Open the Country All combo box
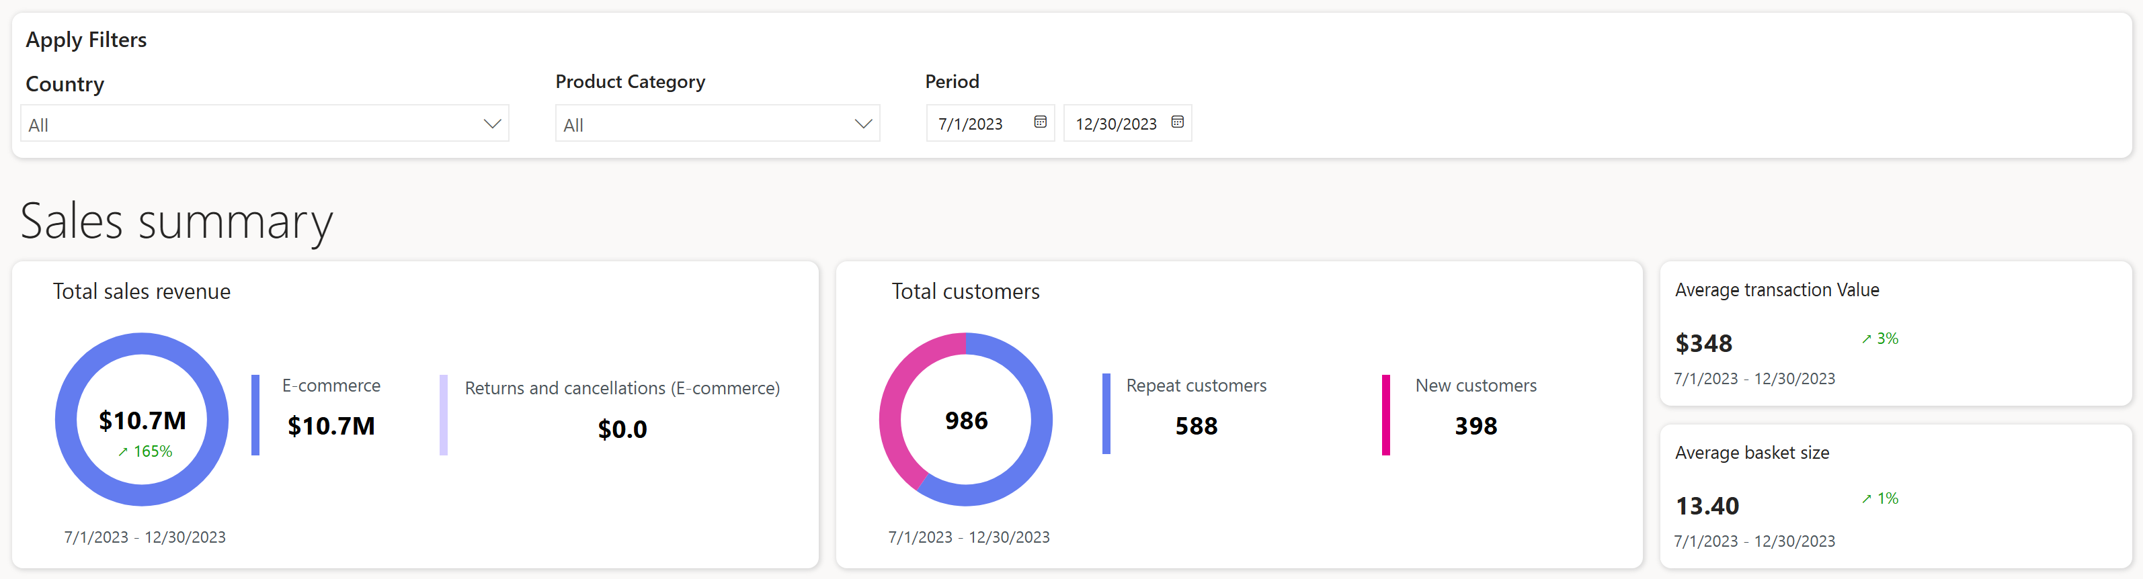This screenshot has width=2143, height=579. (265, 123)
